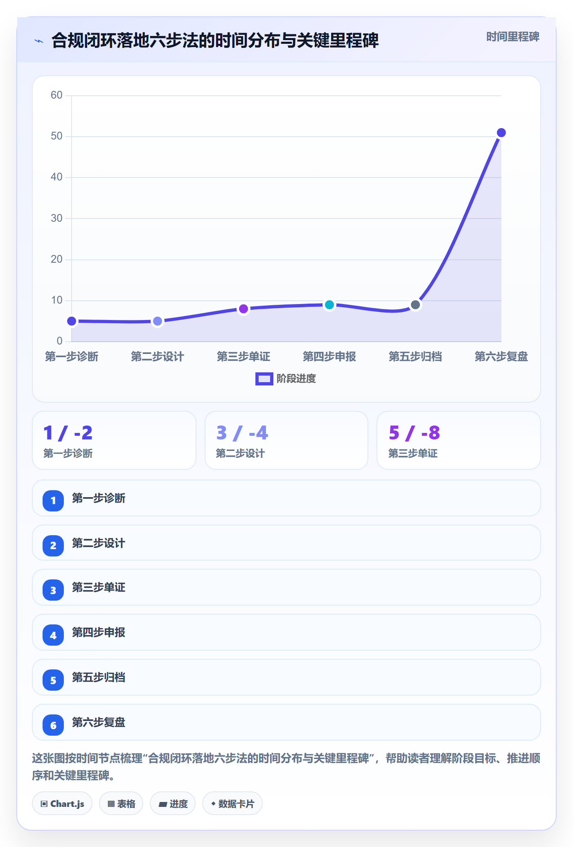The height and width of the screenshot is (847, 573).
Task: Toggle the 阶段进度 legend swatch
Action: (x=264, y=379)
